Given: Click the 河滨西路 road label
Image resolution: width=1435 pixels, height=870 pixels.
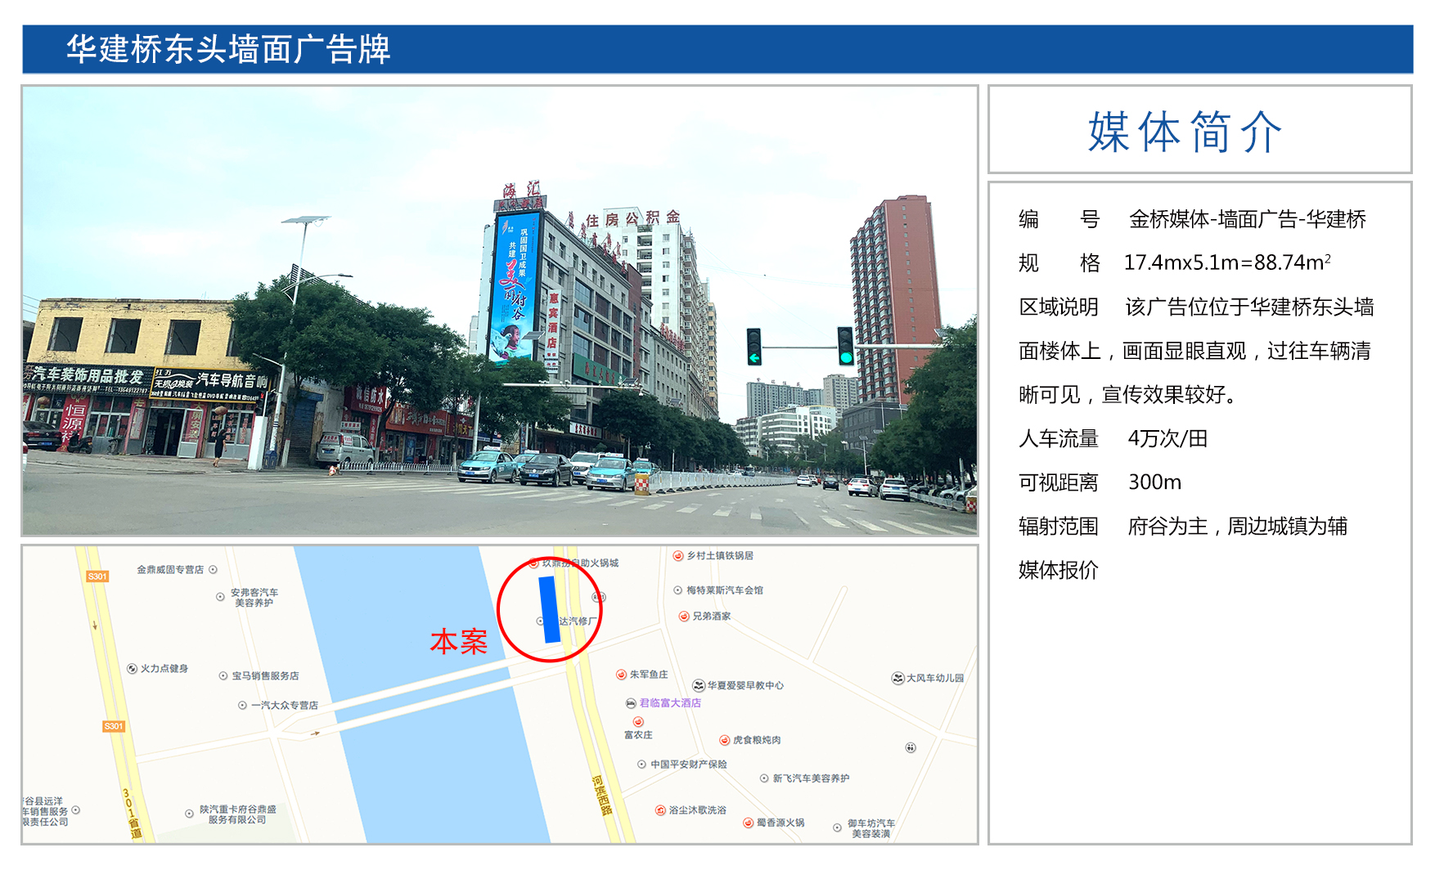Looking at the screenshot, I should pos(601,796).
